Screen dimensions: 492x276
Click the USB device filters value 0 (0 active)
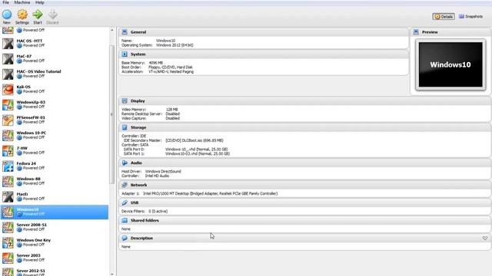coord(158,212)
